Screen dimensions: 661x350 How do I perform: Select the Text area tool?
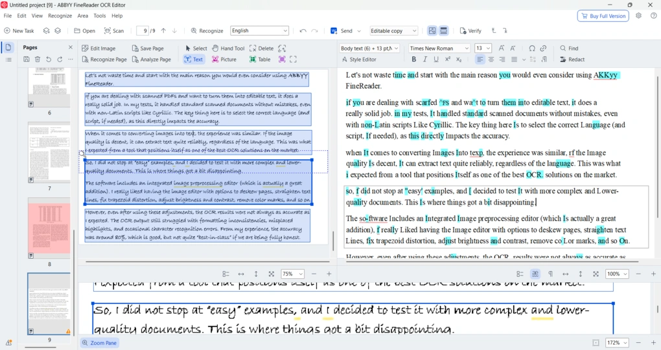(x=194, y=60)
